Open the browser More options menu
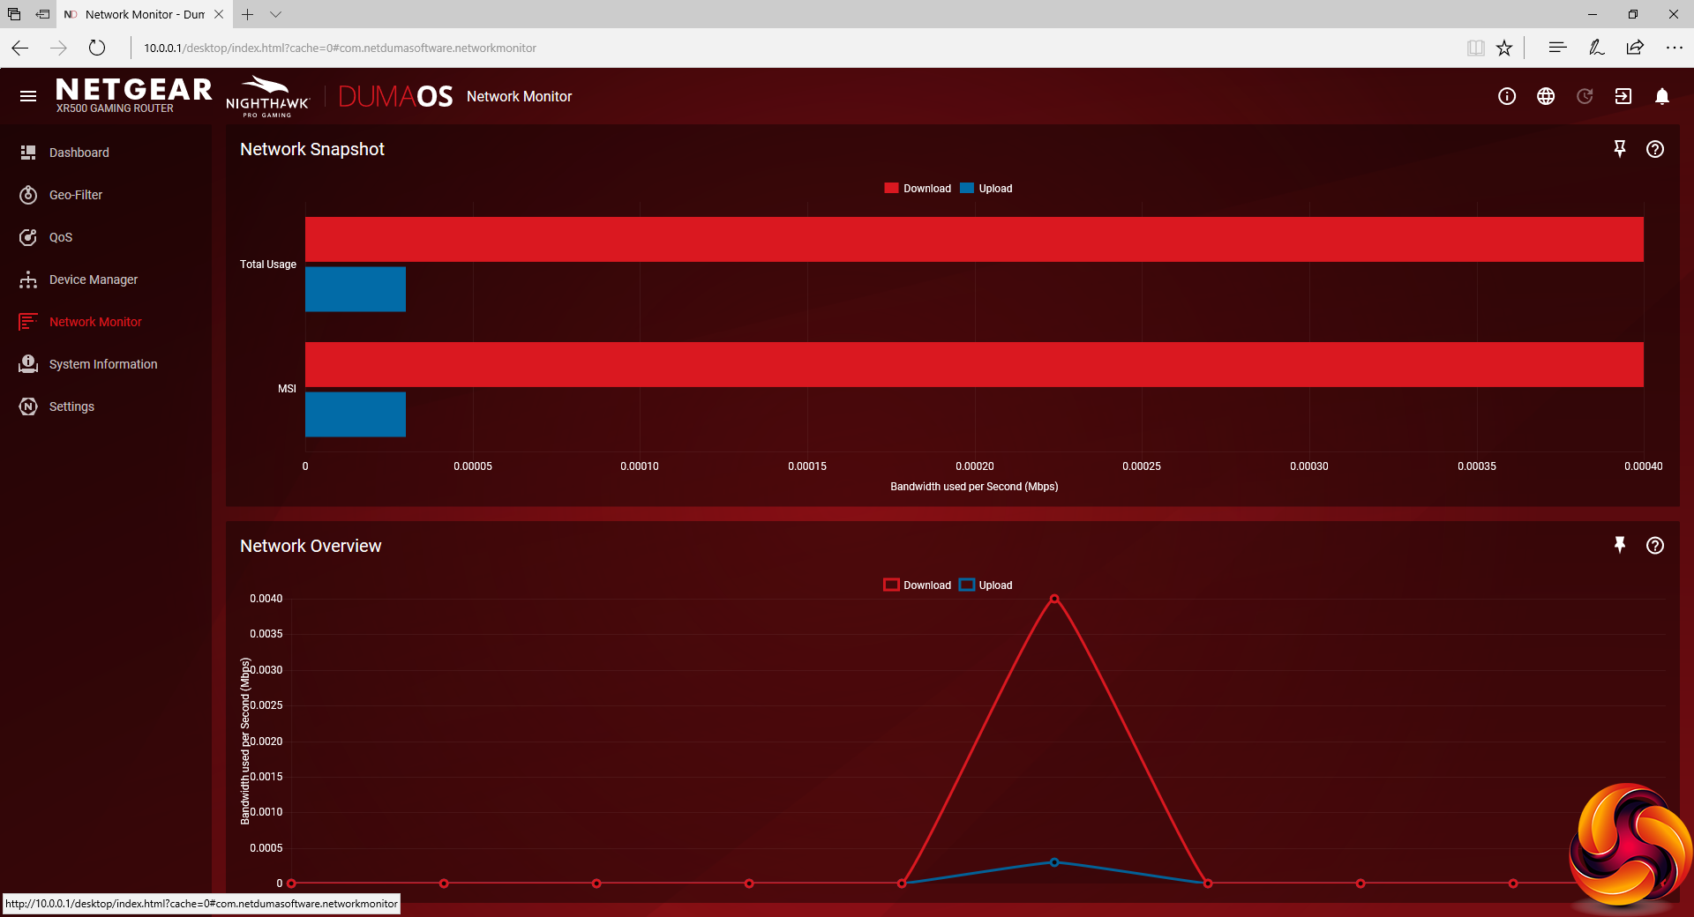Image resolution: width=1694 pixels, height=917 pixels. pyautogui.click(x=1674, y=48)
